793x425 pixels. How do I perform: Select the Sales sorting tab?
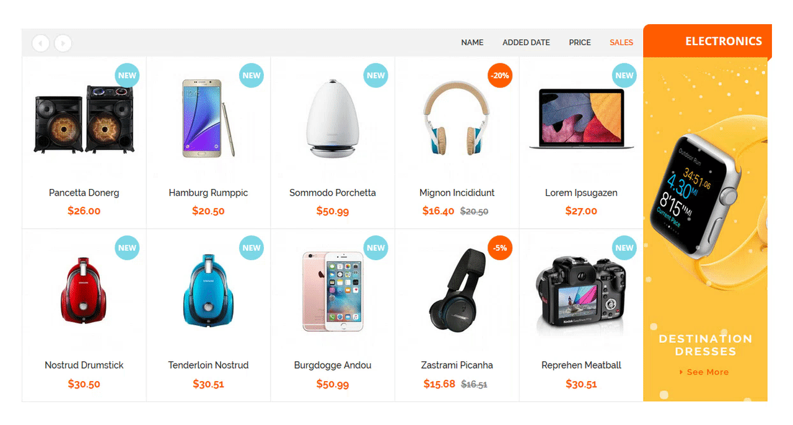pos(621,43)
